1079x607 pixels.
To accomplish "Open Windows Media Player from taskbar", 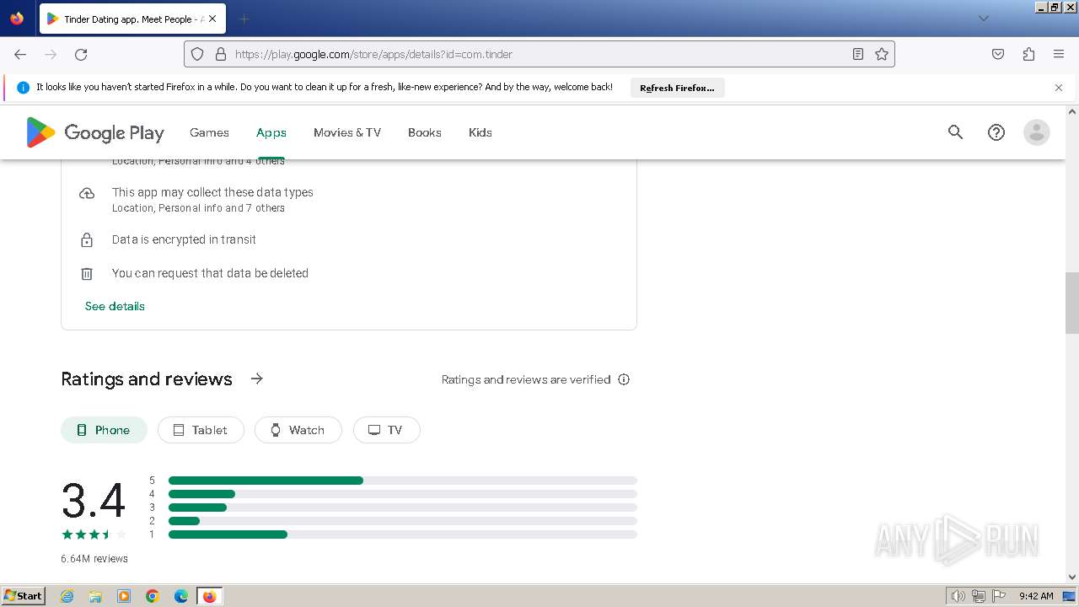I will pos(124,596).
